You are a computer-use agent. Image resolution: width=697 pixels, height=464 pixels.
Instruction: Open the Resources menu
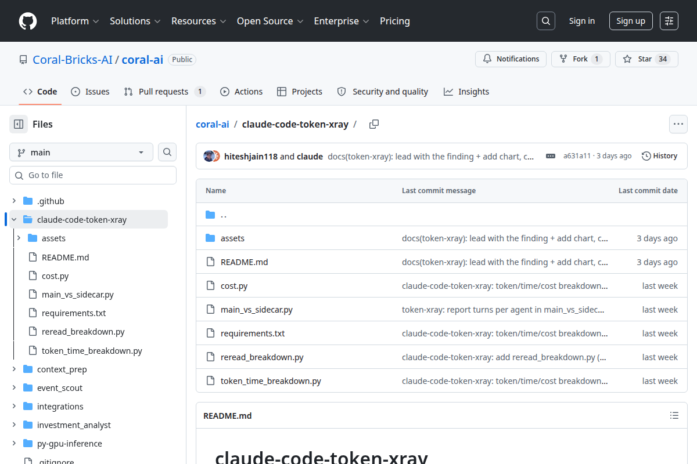198,21
